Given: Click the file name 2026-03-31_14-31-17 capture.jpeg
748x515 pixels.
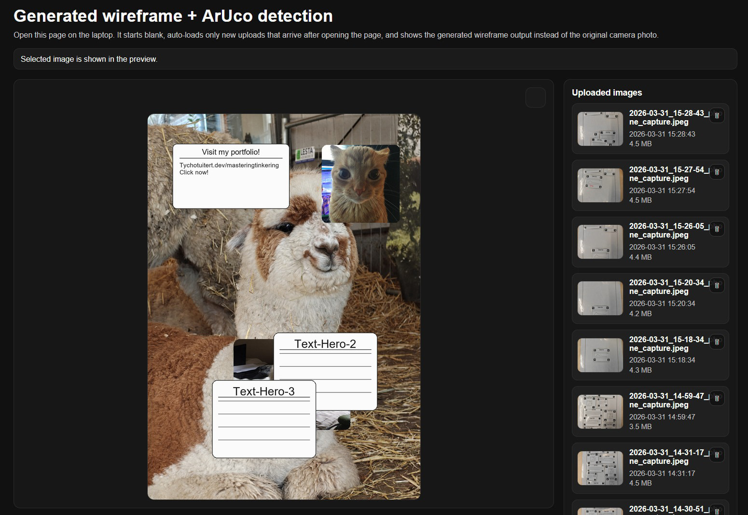Looking at the screenshot, I should (669, 457).
